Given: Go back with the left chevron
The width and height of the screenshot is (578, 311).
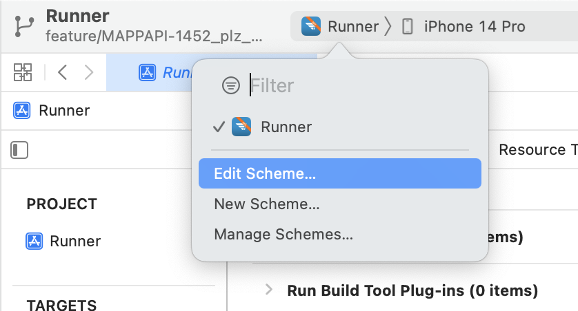Looking at the screenshot, I should 62,72.
